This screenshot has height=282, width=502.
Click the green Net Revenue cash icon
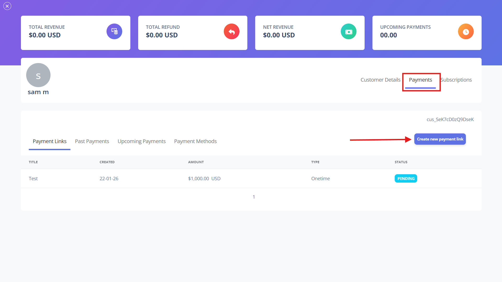349,31
